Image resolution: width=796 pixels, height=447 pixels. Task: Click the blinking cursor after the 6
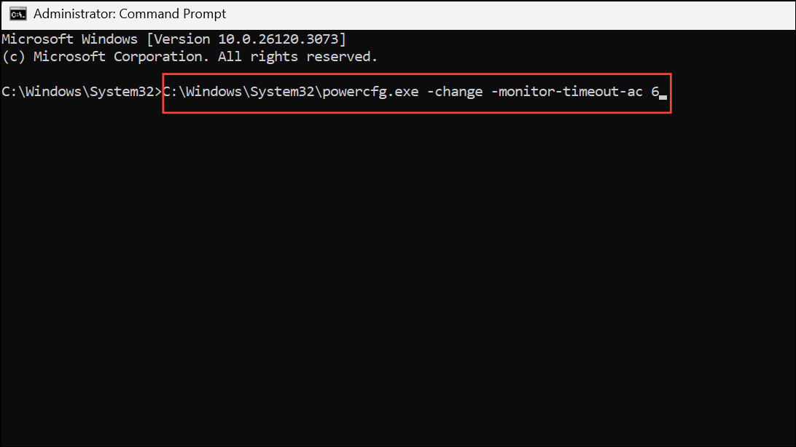tap(662, 95)
